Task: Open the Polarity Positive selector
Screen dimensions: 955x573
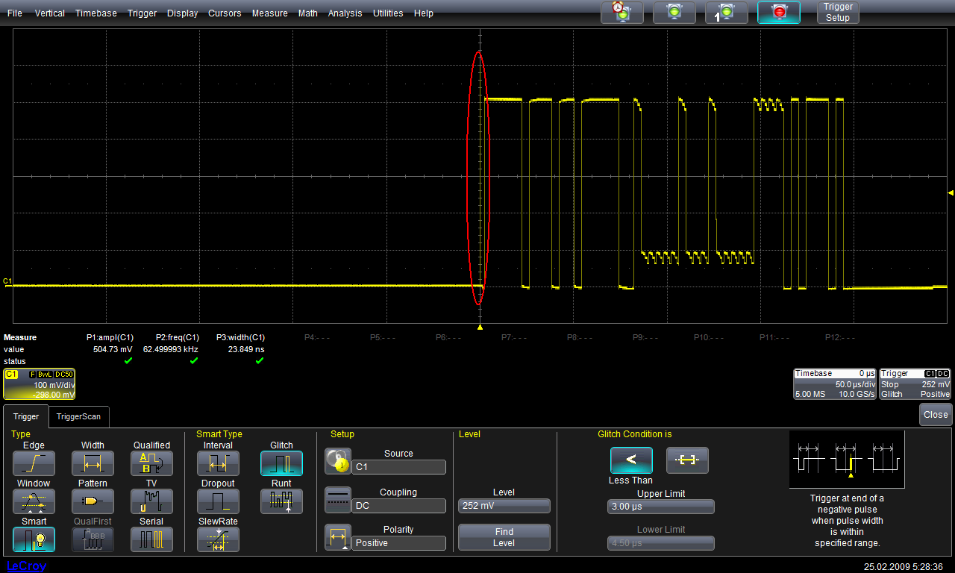Action: pyautogui.click(x=398, y=543)
